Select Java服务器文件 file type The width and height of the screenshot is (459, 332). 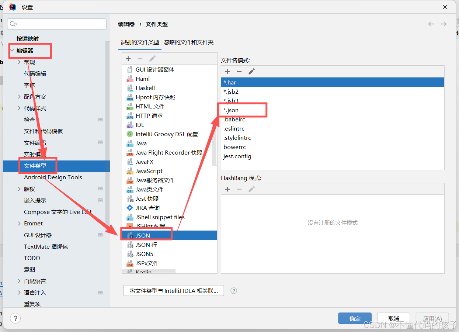tap(169, 180)
